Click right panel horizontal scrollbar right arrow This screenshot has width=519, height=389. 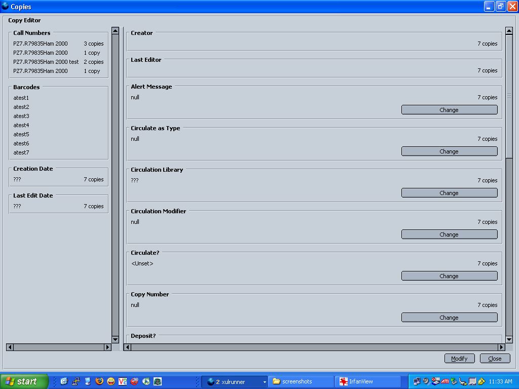(x=501, y=347)
